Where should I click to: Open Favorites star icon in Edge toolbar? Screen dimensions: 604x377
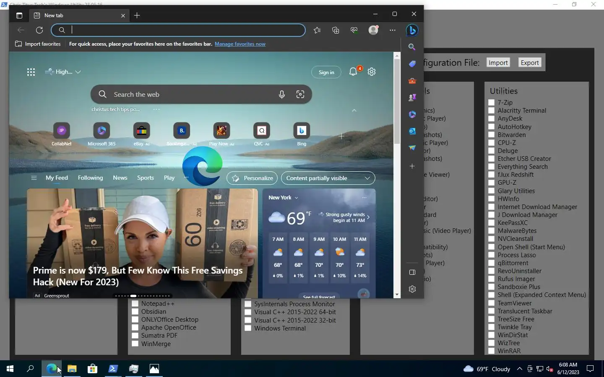(x=317, y=30)
